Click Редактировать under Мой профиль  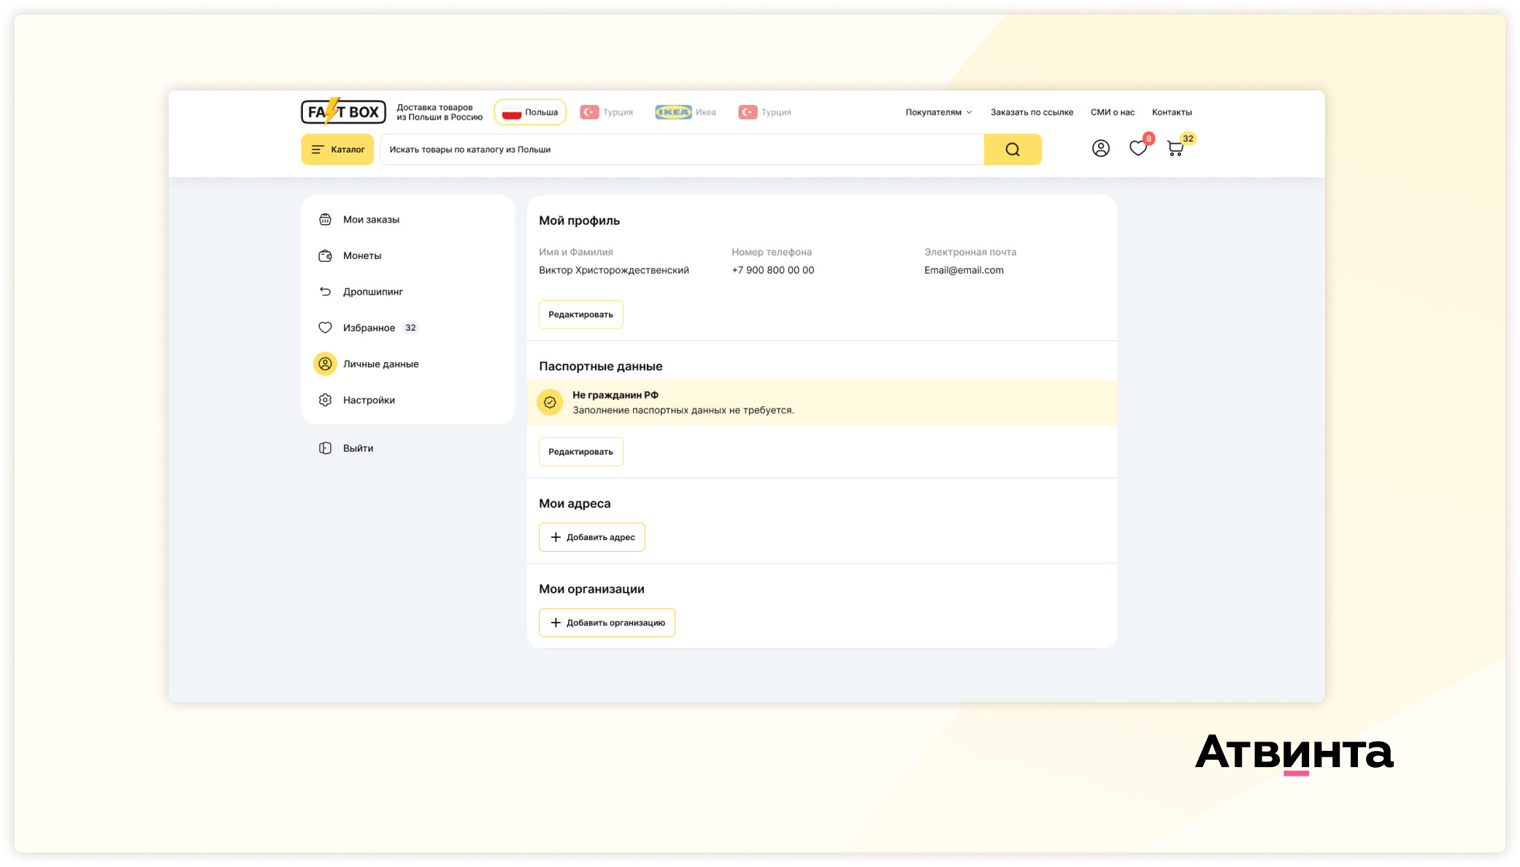pos(580,315)
